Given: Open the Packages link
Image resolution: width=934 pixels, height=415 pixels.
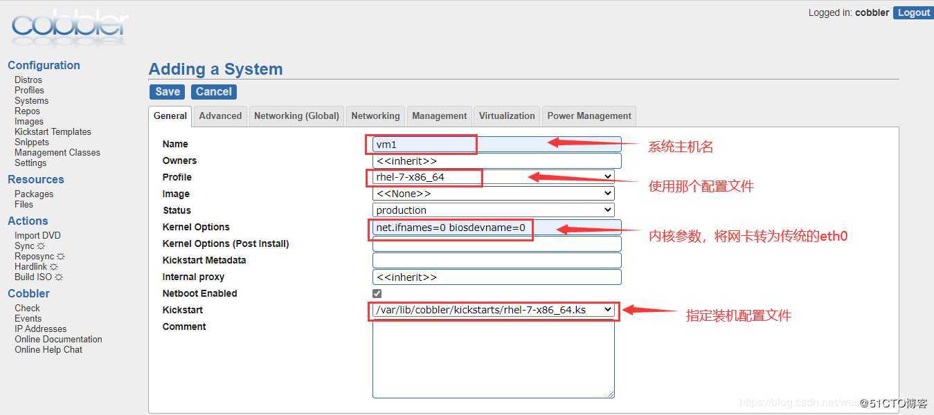Looking at the screenshot, I should tap(34, 194).
